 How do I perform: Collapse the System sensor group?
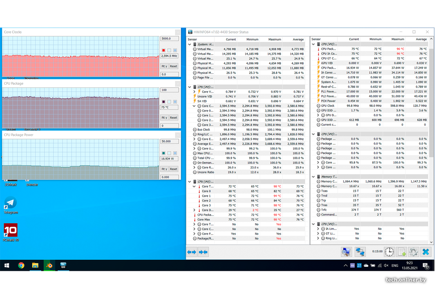(x=189, y=45)
